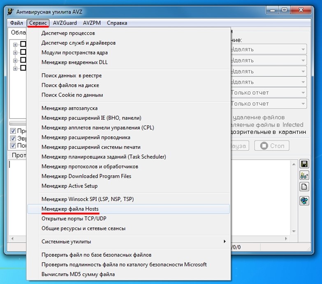Click the blank page clear log icon
This screenshot has width=322, height=284.
(304, 187)
